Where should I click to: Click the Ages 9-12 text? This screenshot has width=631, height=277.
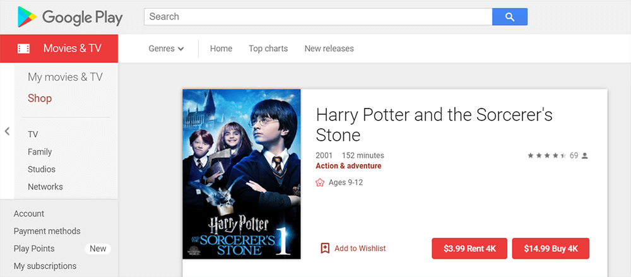[x=346, y=183]
